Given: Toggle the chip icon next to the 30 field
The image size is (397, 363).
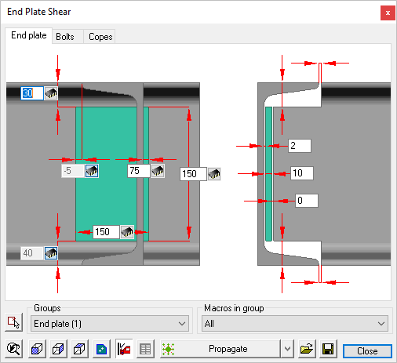Looking at the screenshot, I should [x=51, y=93].
